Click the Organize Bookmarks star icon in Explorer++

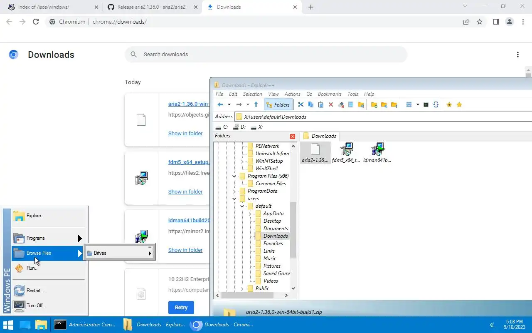point(459,104)
